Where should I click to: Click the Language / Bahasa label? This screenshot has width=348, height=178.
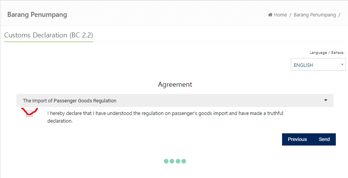tap(327, 53)
